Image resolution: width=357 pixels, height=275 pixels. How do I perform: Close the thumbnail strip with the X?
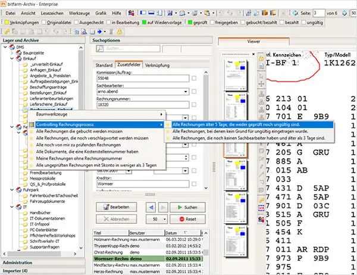pos(253,54)
